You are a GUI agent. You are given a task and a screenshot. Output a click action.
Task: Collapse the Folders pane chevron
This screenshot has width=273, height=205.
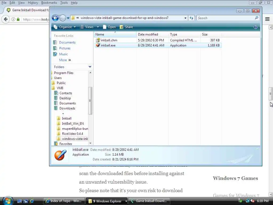click(x=90, y=67)
